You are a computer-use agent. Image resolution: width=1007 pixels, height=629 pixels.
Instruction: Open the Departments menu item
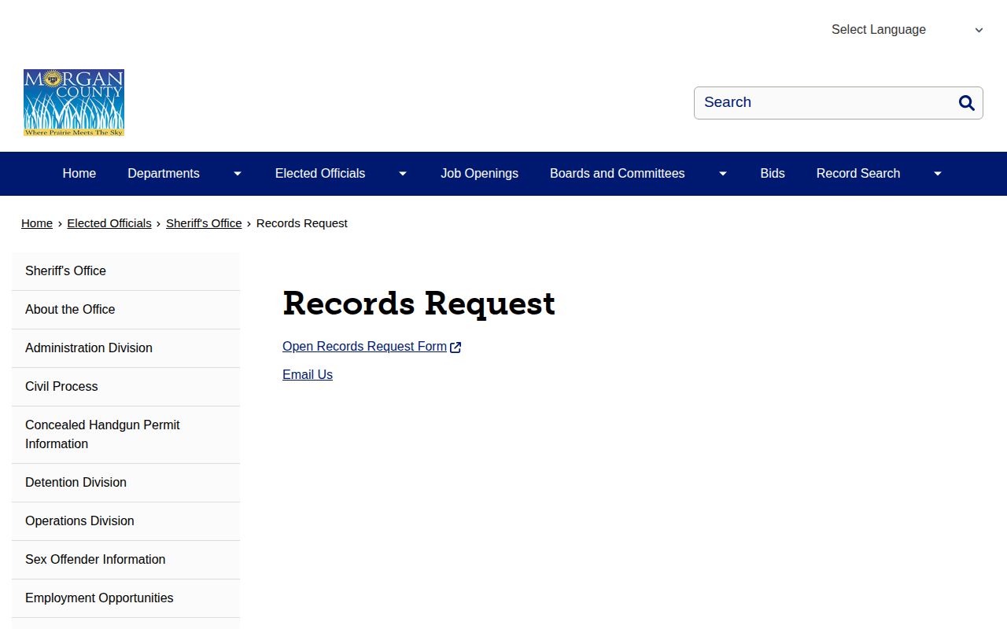[164, 174]
